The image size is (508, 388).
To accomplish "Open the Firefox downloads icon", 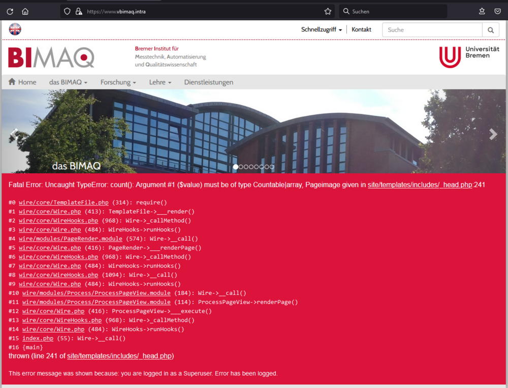I will (x=481, y=11).
